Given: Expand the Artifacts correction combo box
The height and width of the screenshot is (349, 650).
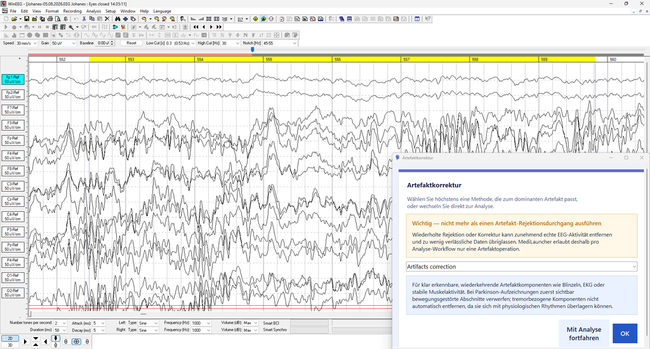Looking at the screenshot, I should tap(522, 267).
